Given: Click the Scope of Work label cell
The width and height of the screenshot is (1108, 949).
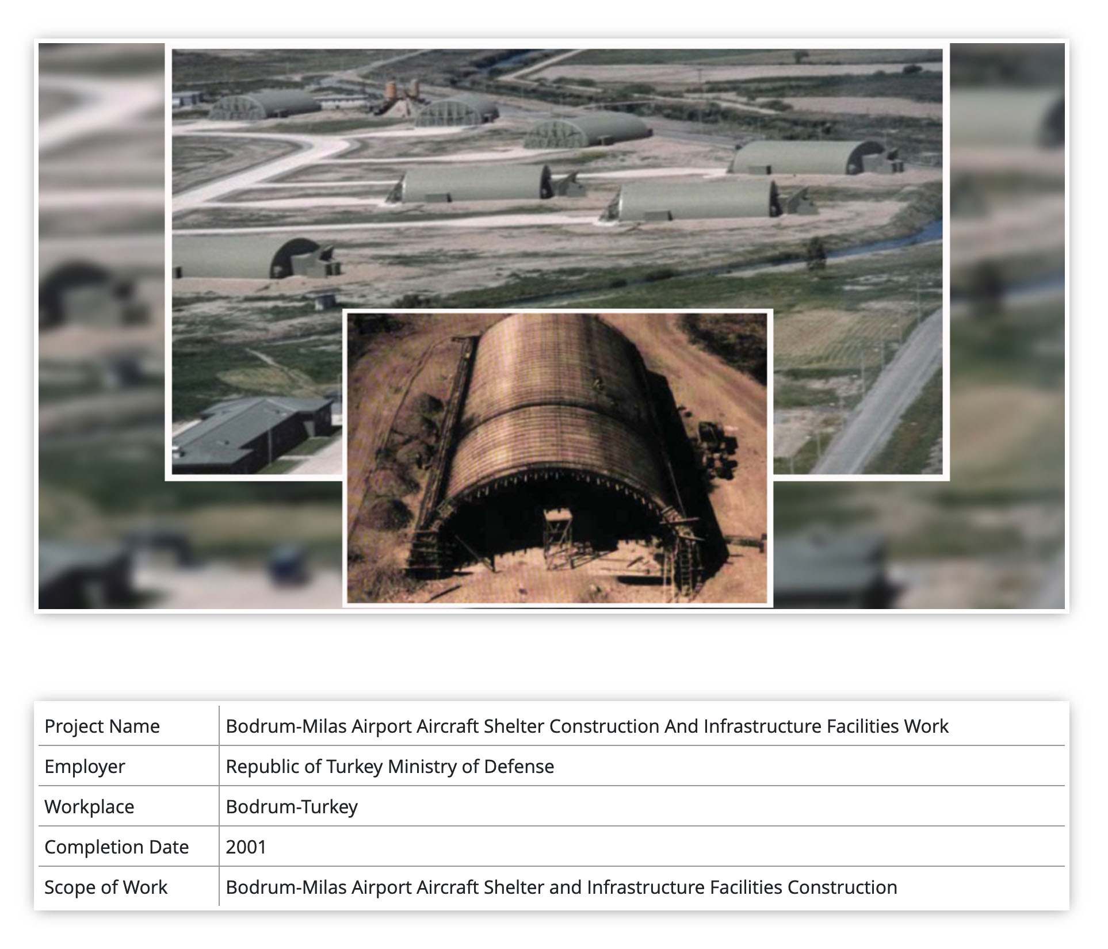Looking at the screenshot, I should (106, 887).
